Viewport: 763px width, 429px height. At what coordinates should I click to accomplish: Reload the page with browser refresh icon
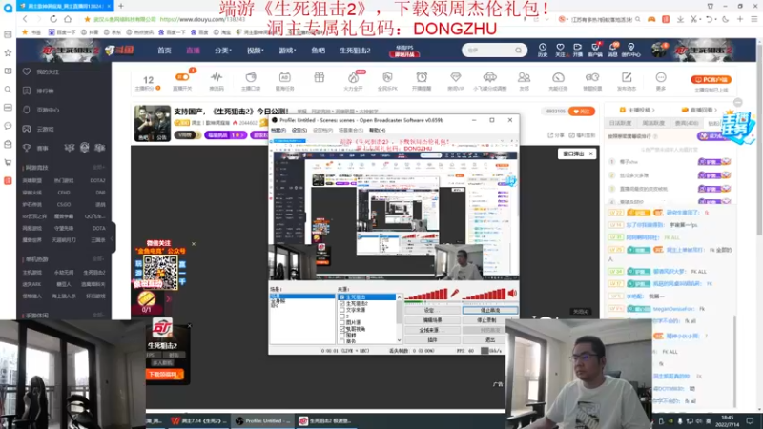click(x=53, y=19)
